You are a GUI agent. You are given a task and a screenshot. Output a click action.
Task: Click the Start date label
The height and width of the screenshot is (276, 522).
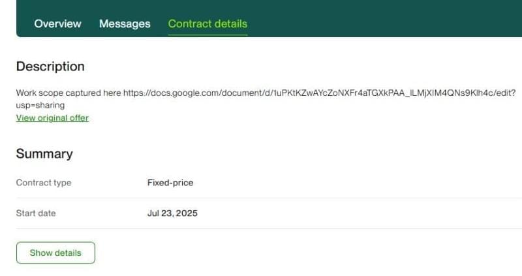pyautogui.click(x=36, y=213)
